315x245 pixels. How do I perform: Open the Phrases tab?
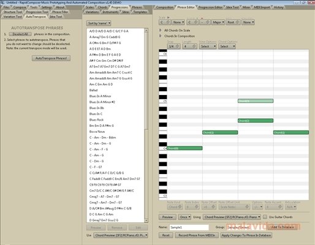[137, 7]
